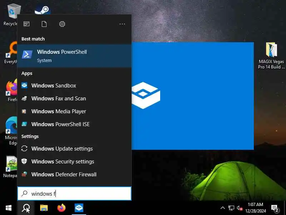
Task: Select the Microsoft Edge desktop shortcut
Action: pyautogui.click(x=11, y=131)
